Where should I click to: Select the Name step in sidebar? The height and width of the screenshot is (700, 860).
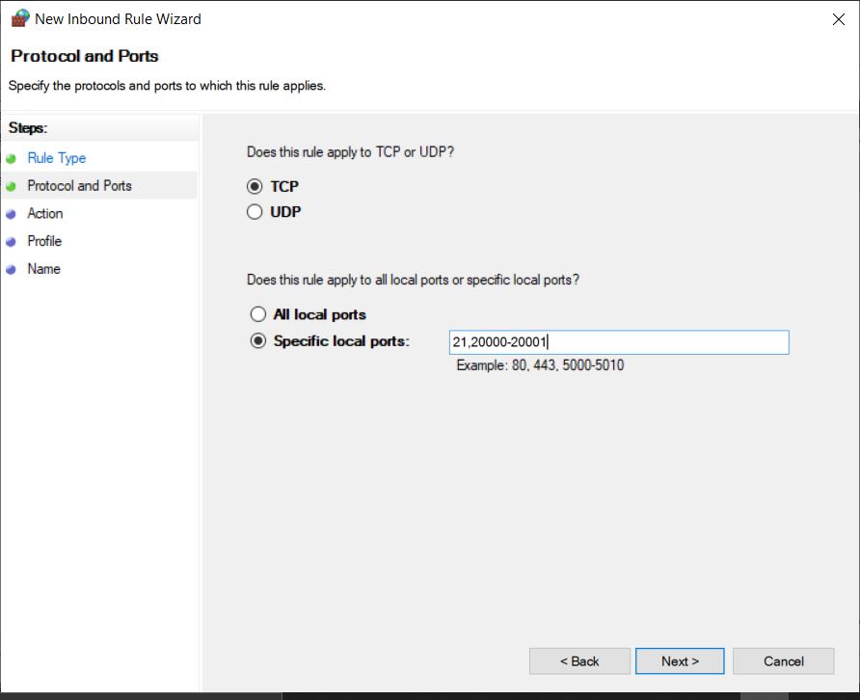[x=43, y=270]
